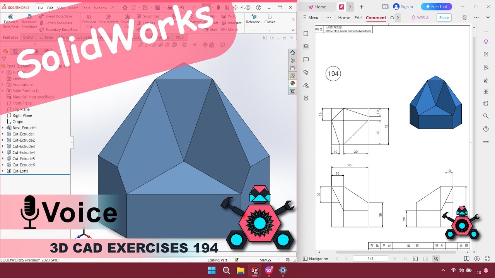
Task: Click the Extruded Boss/Base tool
Action: pyautogui.click(x=11, y=22)
